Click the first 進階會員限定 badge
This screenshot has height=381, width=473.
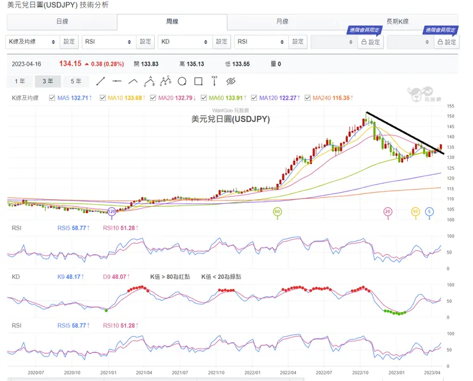364,30
